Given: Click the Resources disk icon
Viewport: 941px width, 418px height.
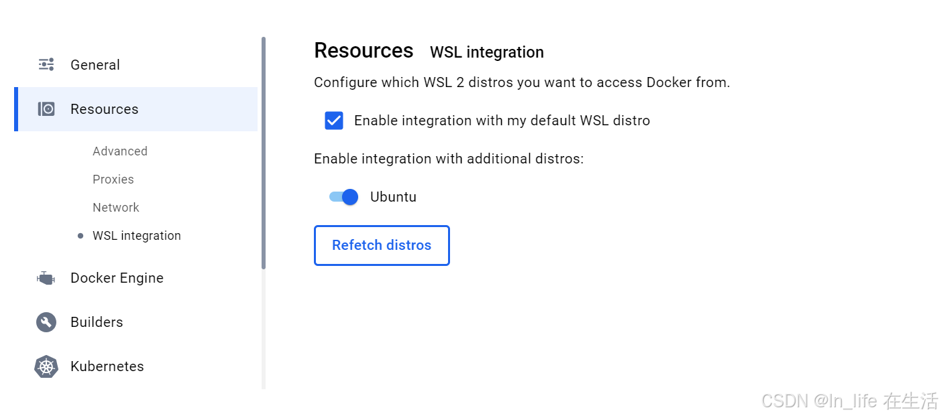Looking at the screenshot, I should 46,109.
